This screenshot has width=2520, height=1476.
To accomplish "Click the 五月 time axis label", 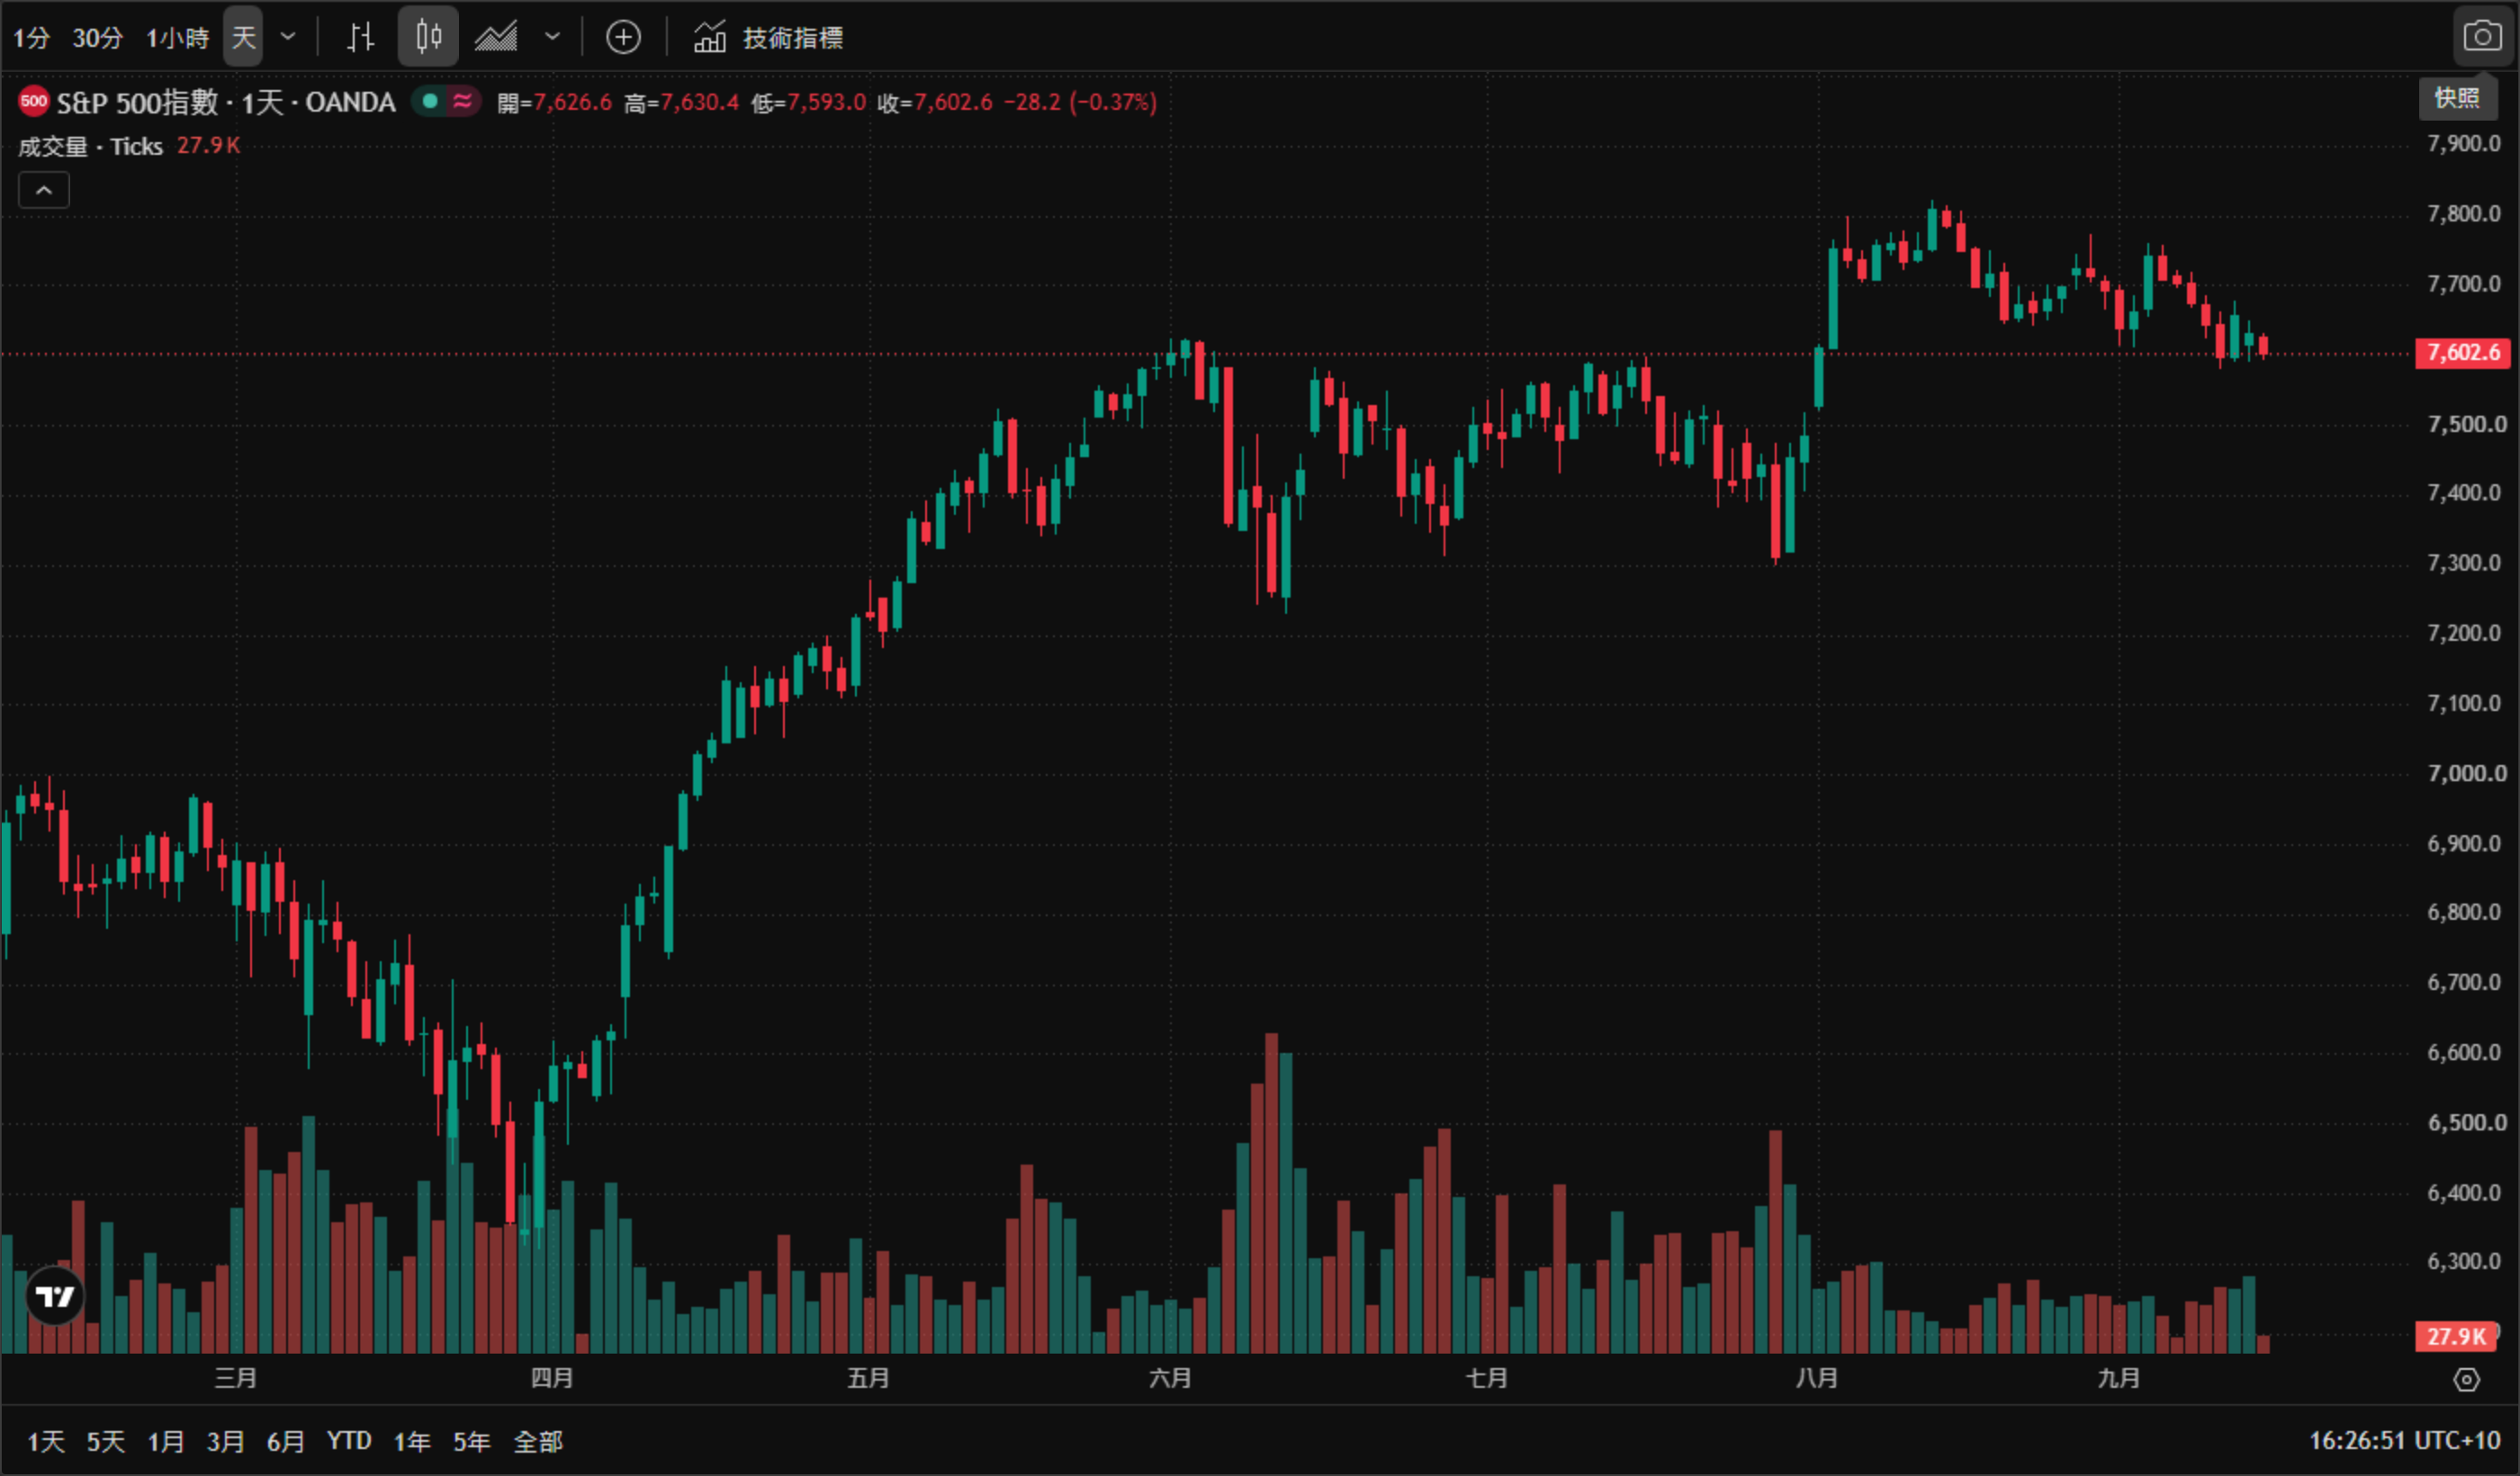I will 868,1378.
